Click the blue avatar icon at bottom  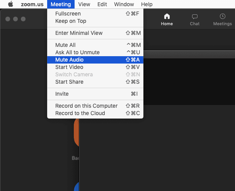[77, 186]
